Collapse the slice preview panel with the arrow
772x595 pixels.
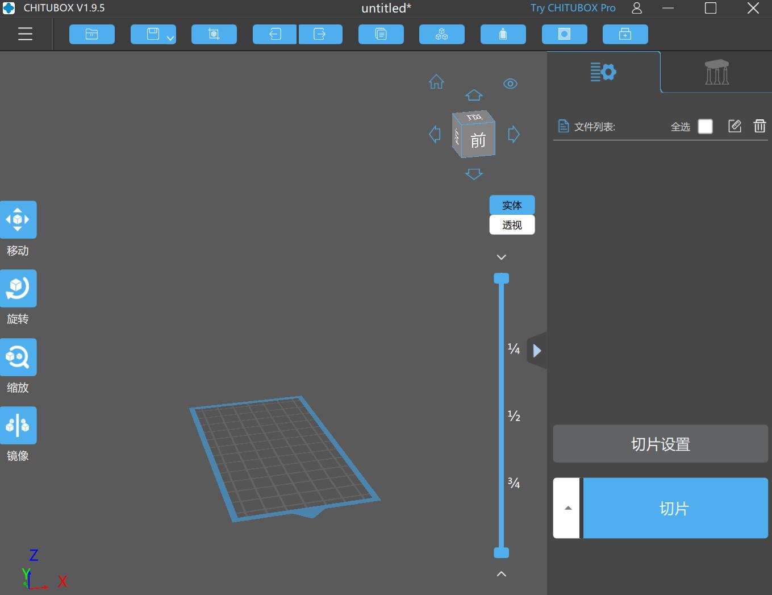pyautogui.click(x=537, y=350)
